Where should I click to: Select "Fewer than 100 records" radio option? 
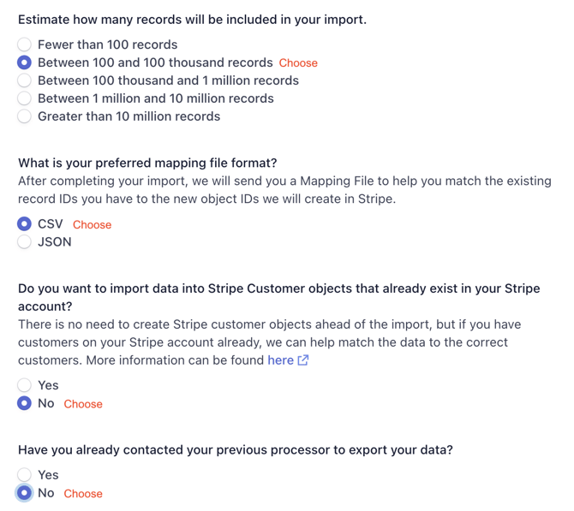pyautogui.click(x=24, y=45)
